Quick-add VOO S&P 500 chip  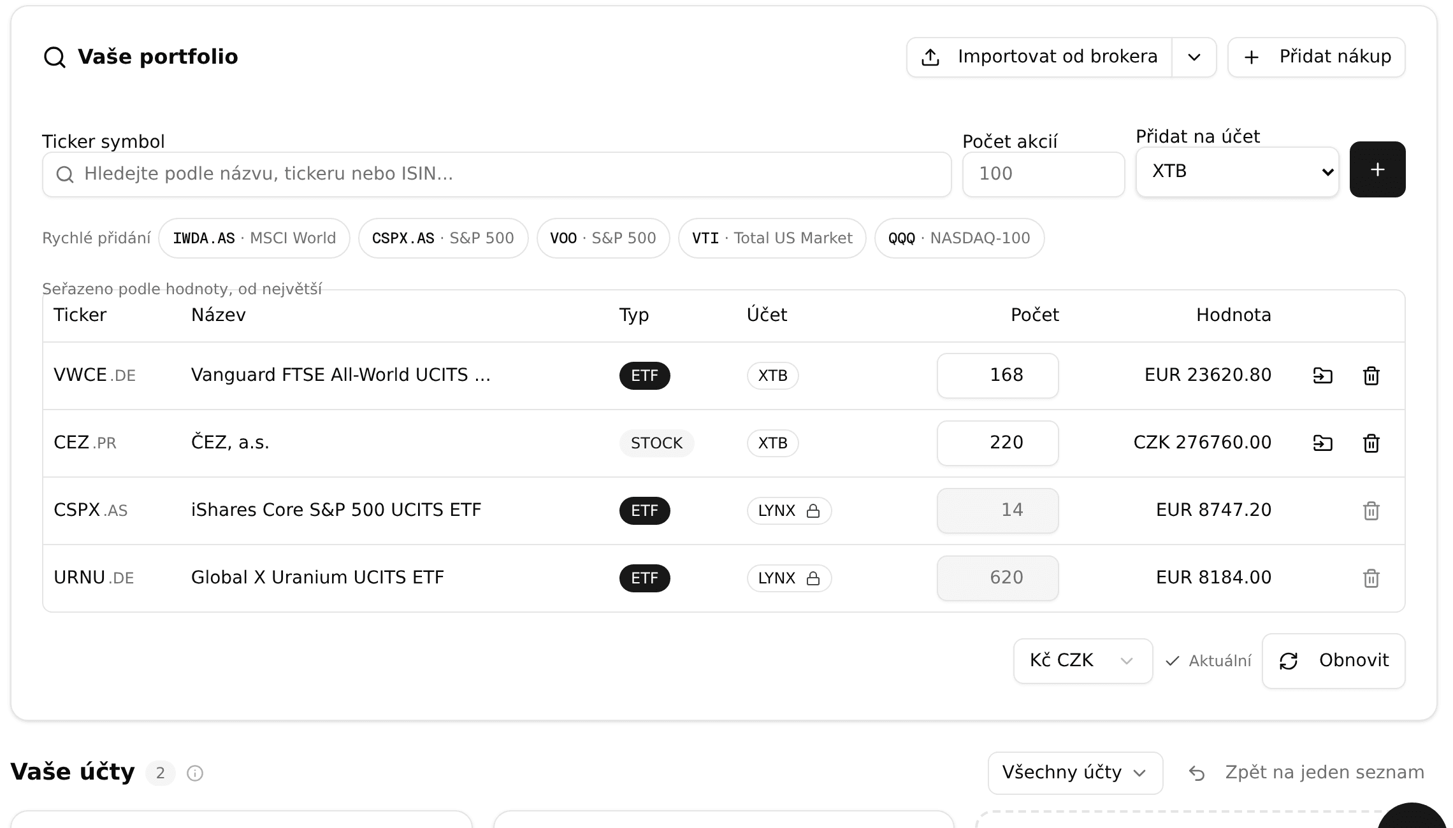(603, 238)
